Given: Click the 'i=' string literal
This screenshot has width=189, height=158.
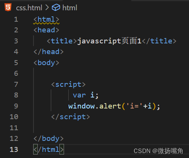Looking at the screenshot, I should click(x=134, y=106).
